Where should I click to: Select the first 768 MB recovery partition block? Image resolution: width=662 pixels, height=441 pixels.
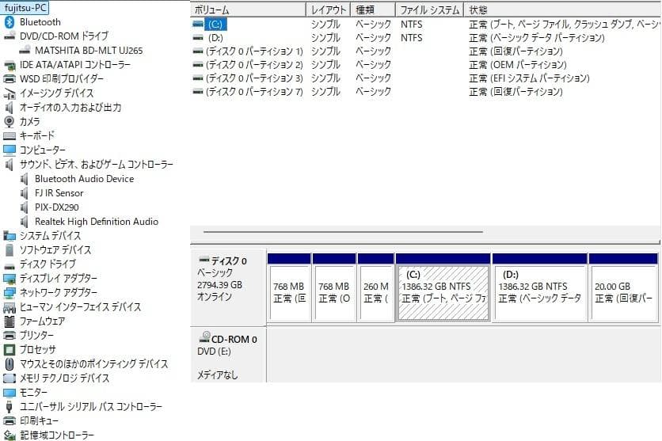pos(289,287)
